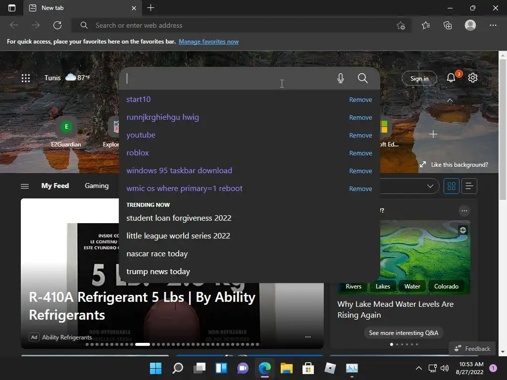Open Manage favorites now link
The width and height of the screenshot is (507, 380).
point(208,42)
